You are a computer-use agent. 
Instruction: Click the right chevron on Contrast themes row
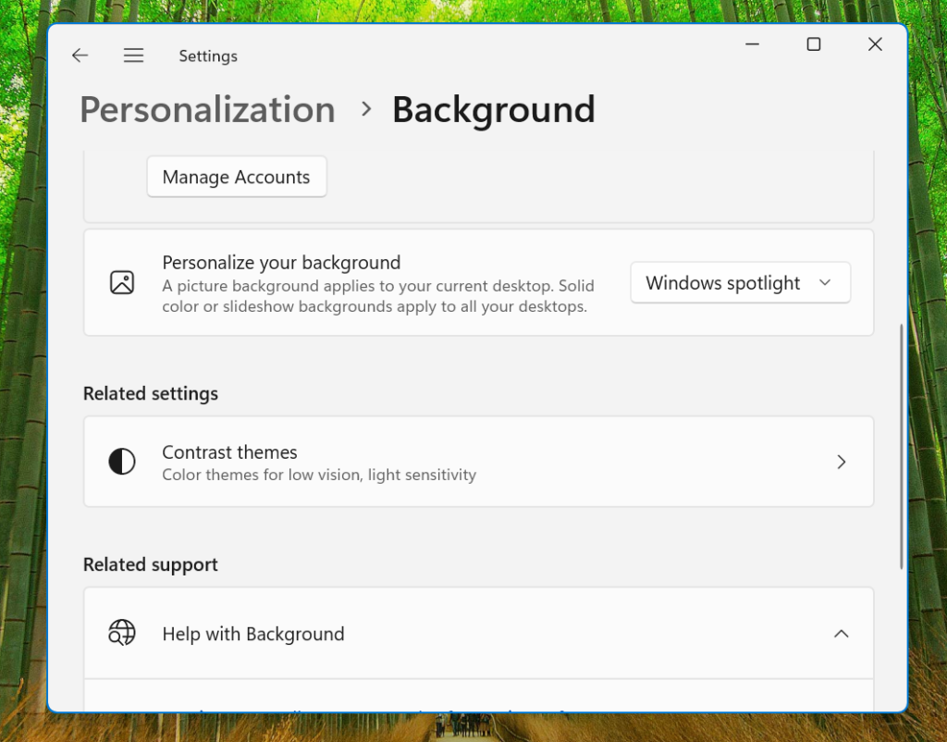(x=842, y=461)
